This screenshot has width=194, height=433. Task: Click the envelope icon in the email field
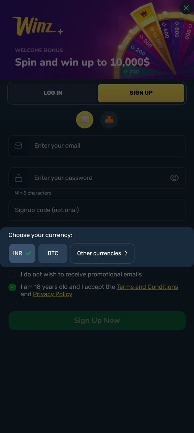tap(18, 145)
